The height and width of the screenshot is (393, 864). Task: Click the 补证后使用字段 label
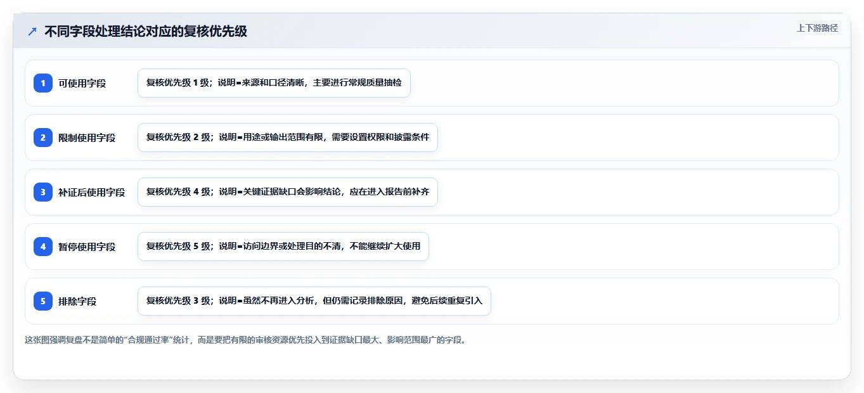coord(91,192)
